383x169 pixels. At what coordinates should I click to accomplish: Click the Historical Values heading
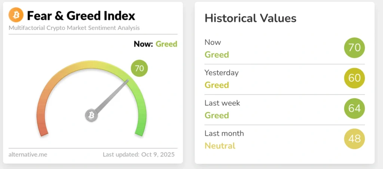pyautogui.click(x=250, y=18)
